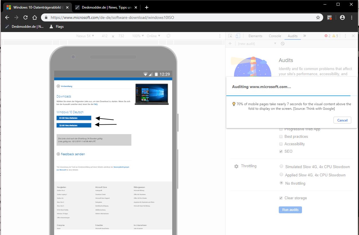Open the Nexus 5X device dropdown

pos(85,36)
